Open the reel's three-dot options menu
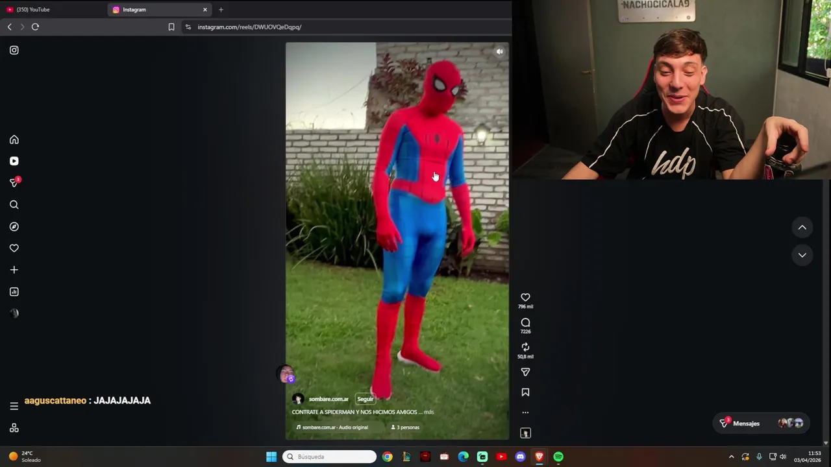 click(525, 413)
